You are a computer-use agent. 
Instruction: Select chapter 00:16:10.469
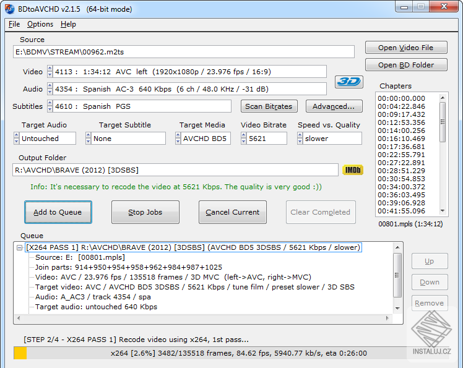(401, 139)
